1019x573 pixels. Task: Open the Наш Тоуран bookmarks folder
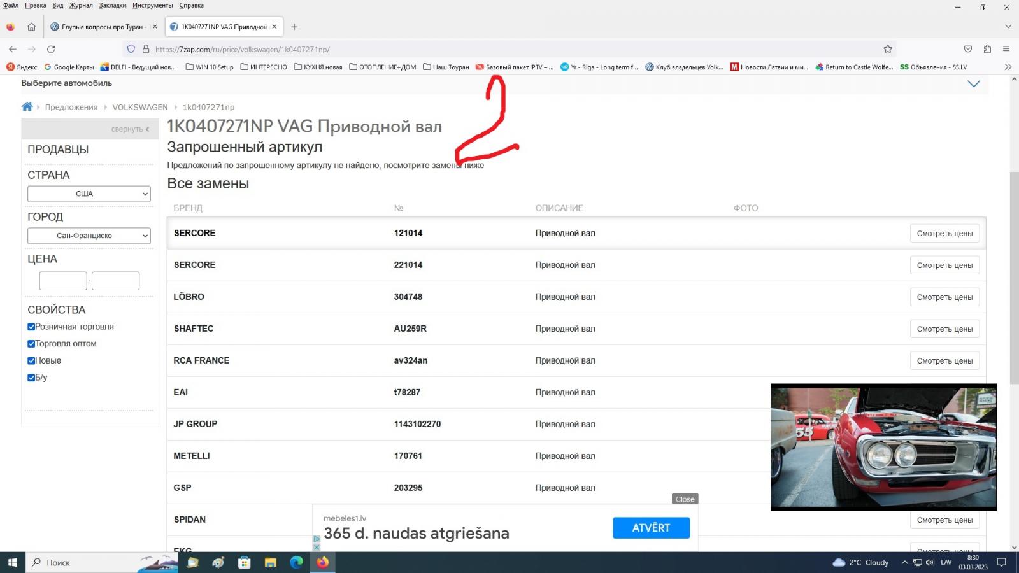click(x=446, y=67)
